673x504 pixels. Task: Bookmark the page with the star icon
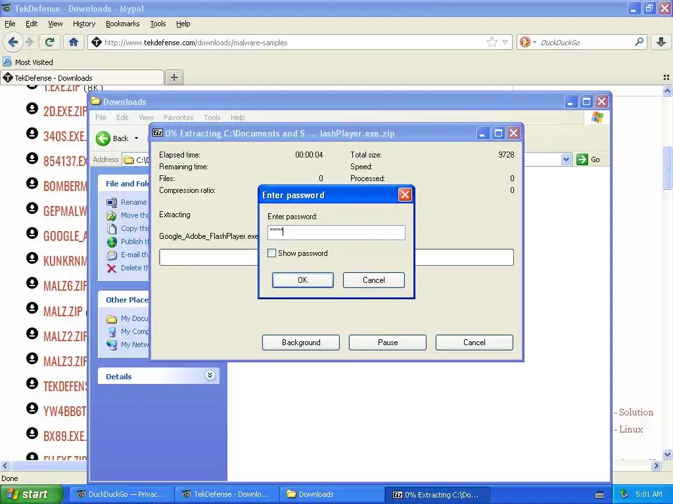(492, 42)
